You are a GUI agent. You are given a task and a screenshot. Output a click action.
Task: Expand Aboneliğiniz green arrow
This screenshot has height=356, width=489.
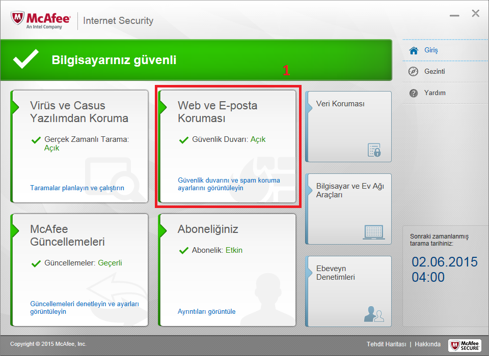click(x=163, y=230)
